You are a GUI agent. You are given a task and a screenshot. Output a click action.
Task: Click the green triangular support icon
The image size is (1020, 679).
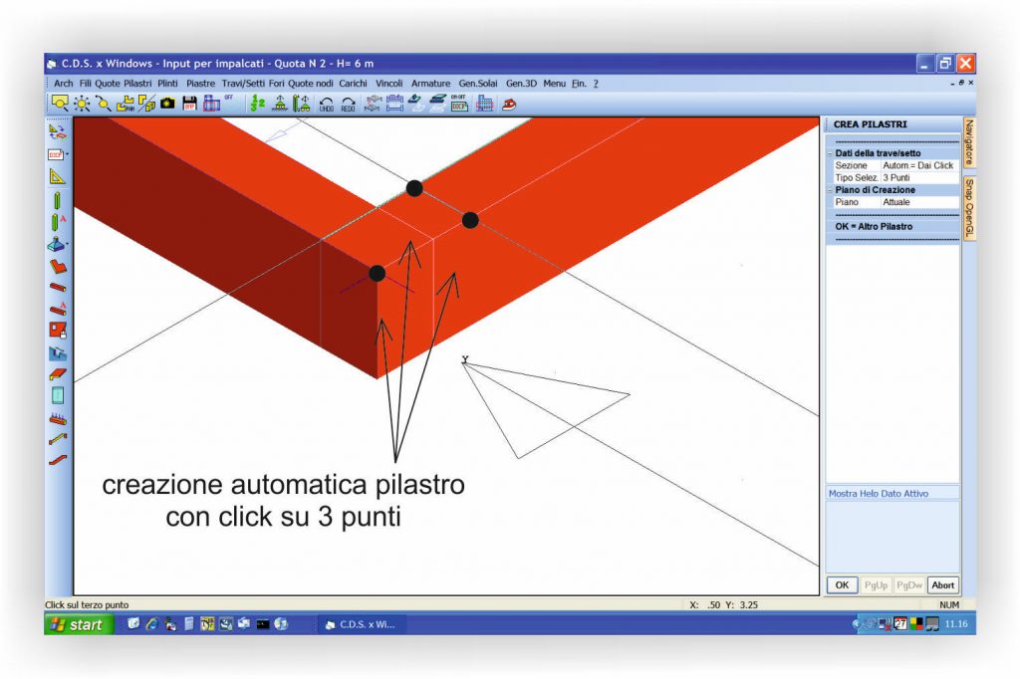[x=280, y=103]
